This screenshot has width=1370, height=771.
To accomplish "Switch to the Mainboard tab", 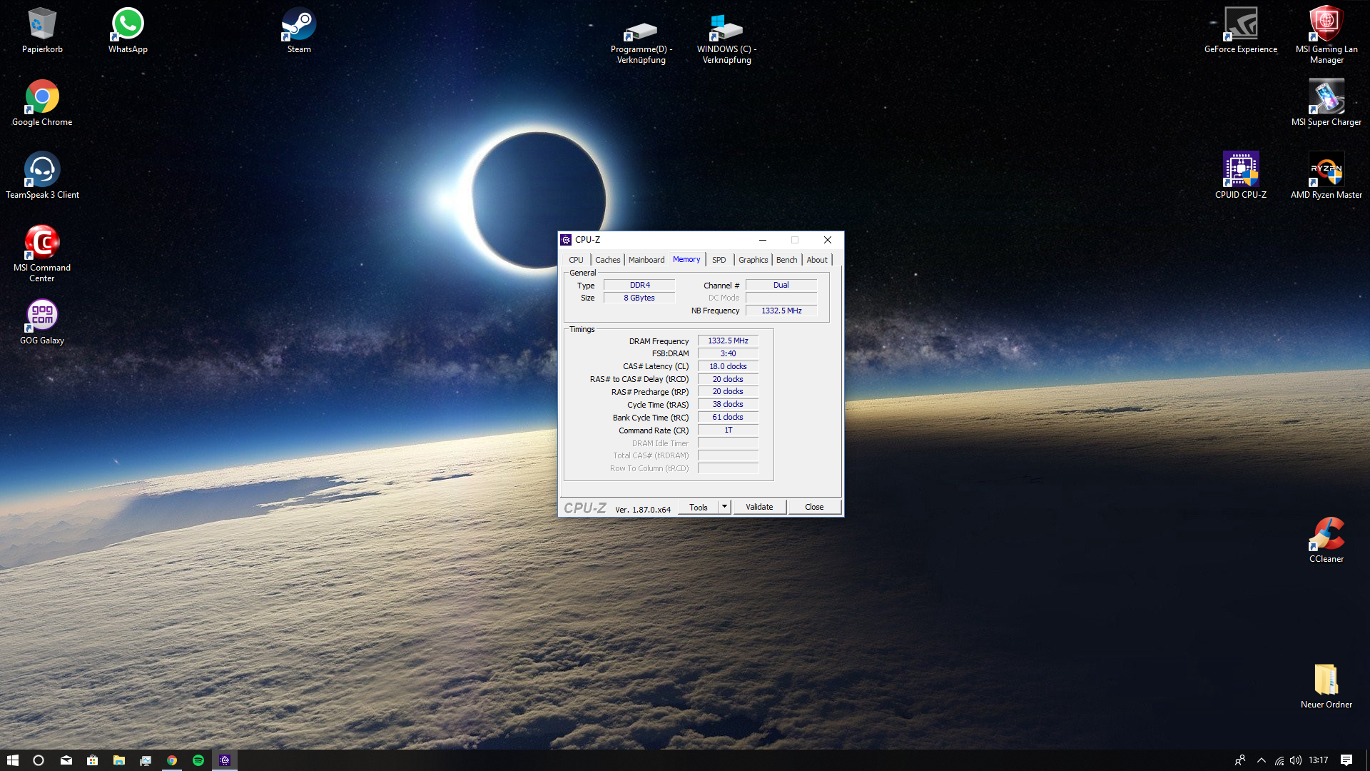I will [x=646, y=260].
